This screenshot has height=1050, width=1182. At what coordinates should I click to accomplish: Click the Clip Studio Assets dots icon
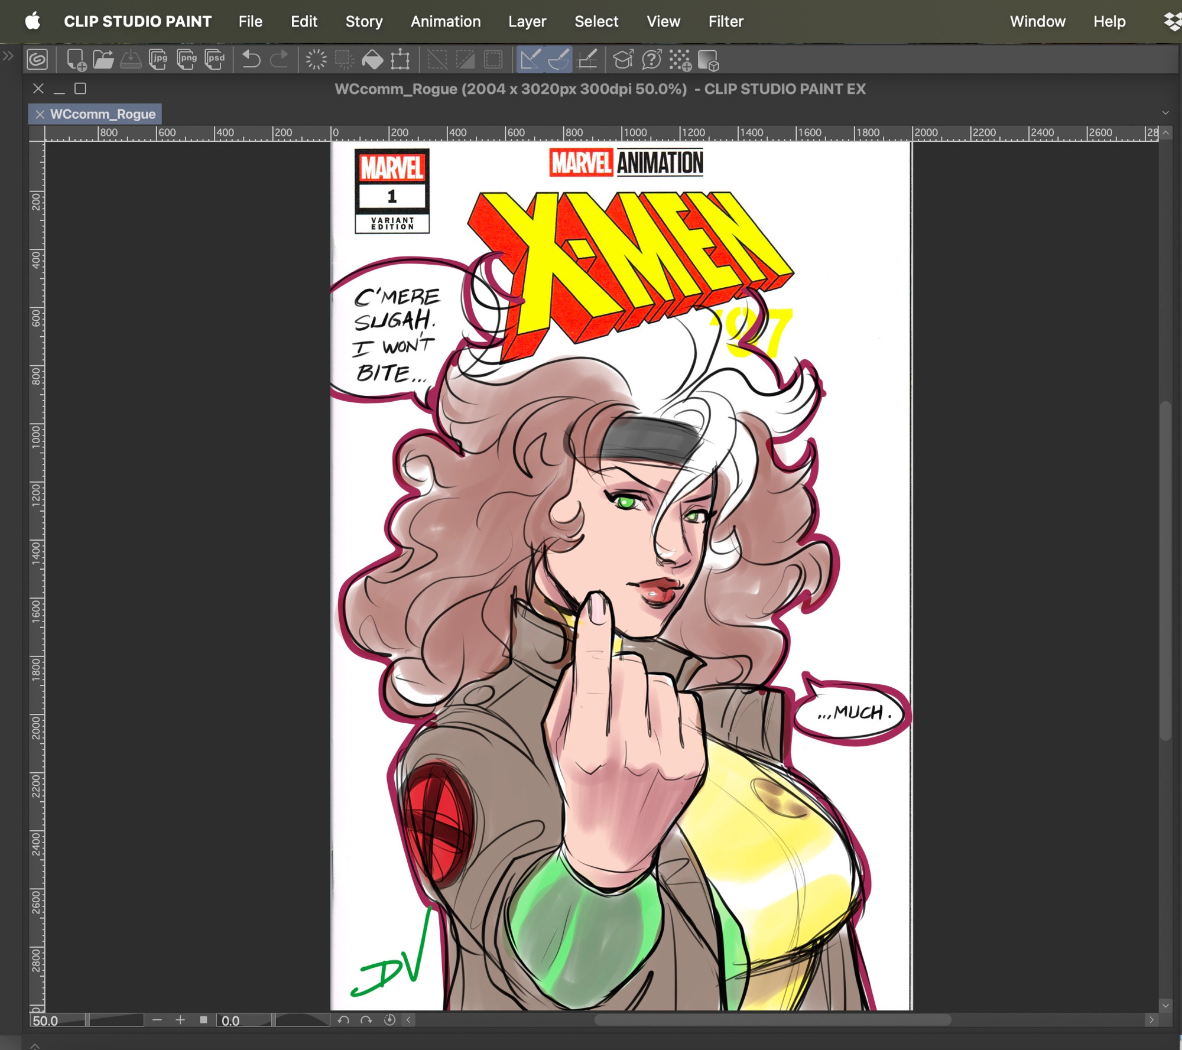(680, 60)
